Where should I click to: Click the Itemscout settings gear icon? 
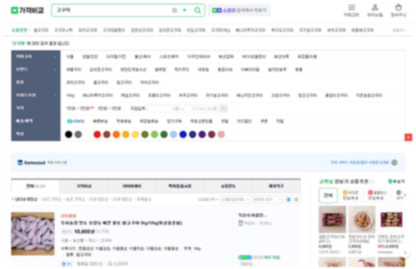(394, 163)
